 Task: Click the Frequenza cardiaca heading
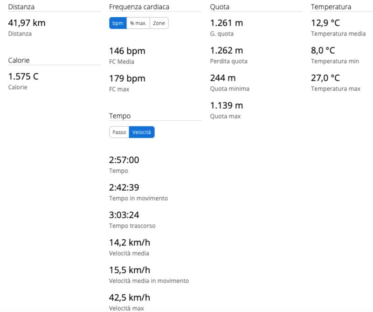click(139, 7)
